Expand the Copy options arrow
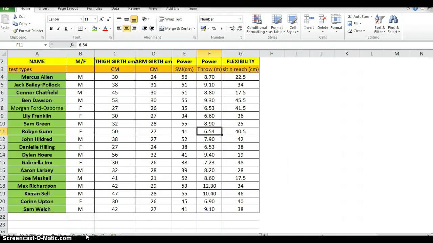This screenshot has width=433, height=243. point(30,24)
